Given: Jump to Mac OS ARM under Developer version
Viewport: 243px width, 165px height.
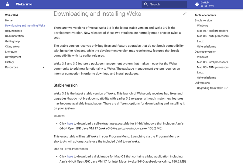Looking at the screenshot, I should [213, 67].
